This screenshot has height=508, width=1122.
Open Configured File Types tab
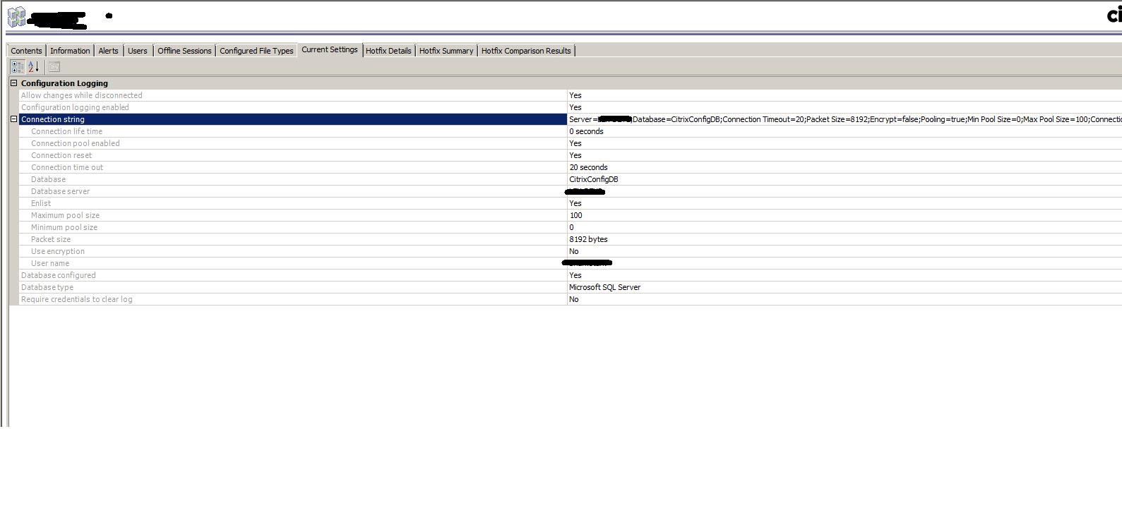point(256,51)
